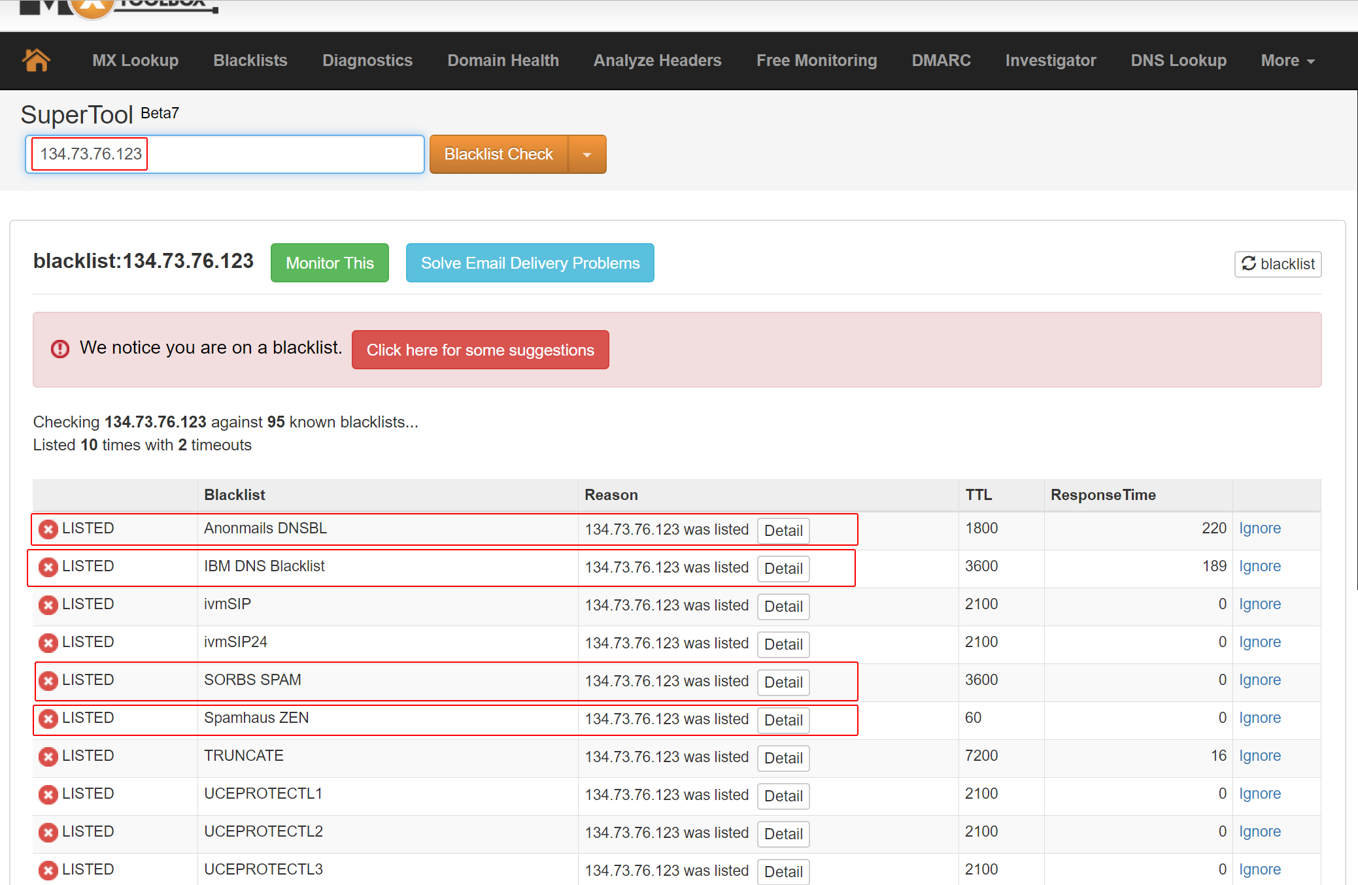Select DNS Lookup menu item

tap(1178, 61)
